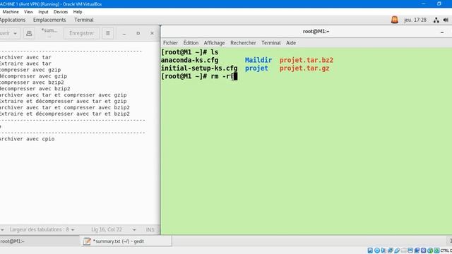The image size is (452, 254).
Task: Click the VirtualBox recording status icon
Action: 417,250
